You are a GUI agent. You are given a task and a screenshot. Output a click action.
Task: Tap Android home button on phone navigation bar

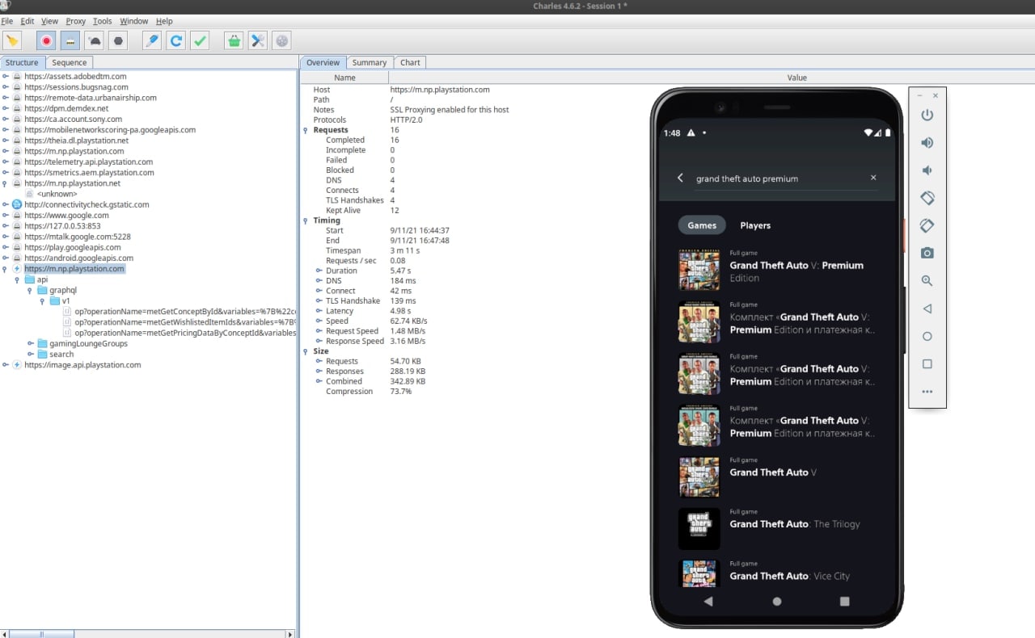[x=777, y=601]
